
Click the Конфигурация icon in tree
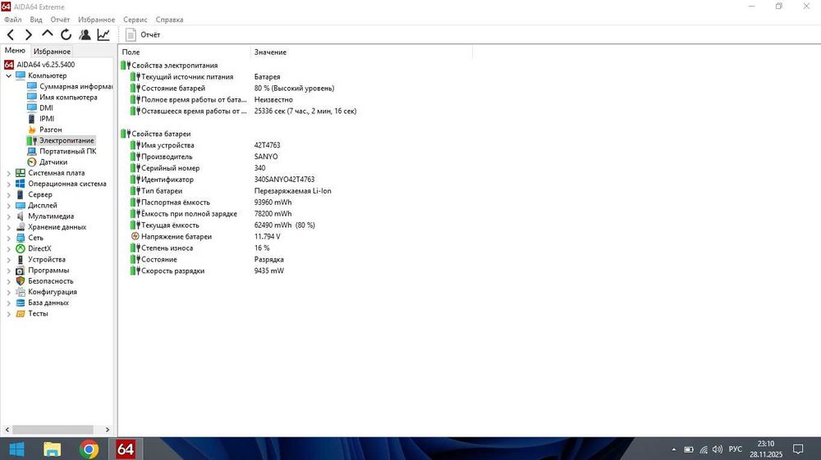pos(21,292)
